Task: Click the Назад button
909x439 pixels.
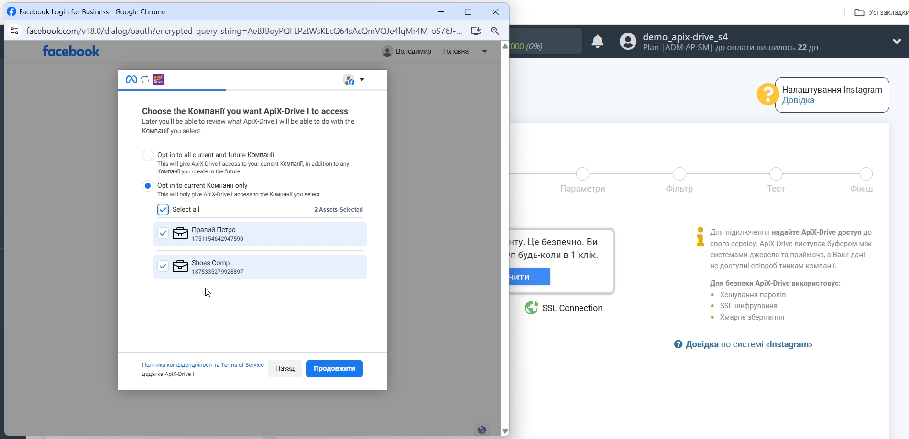Action: [285, 368]
